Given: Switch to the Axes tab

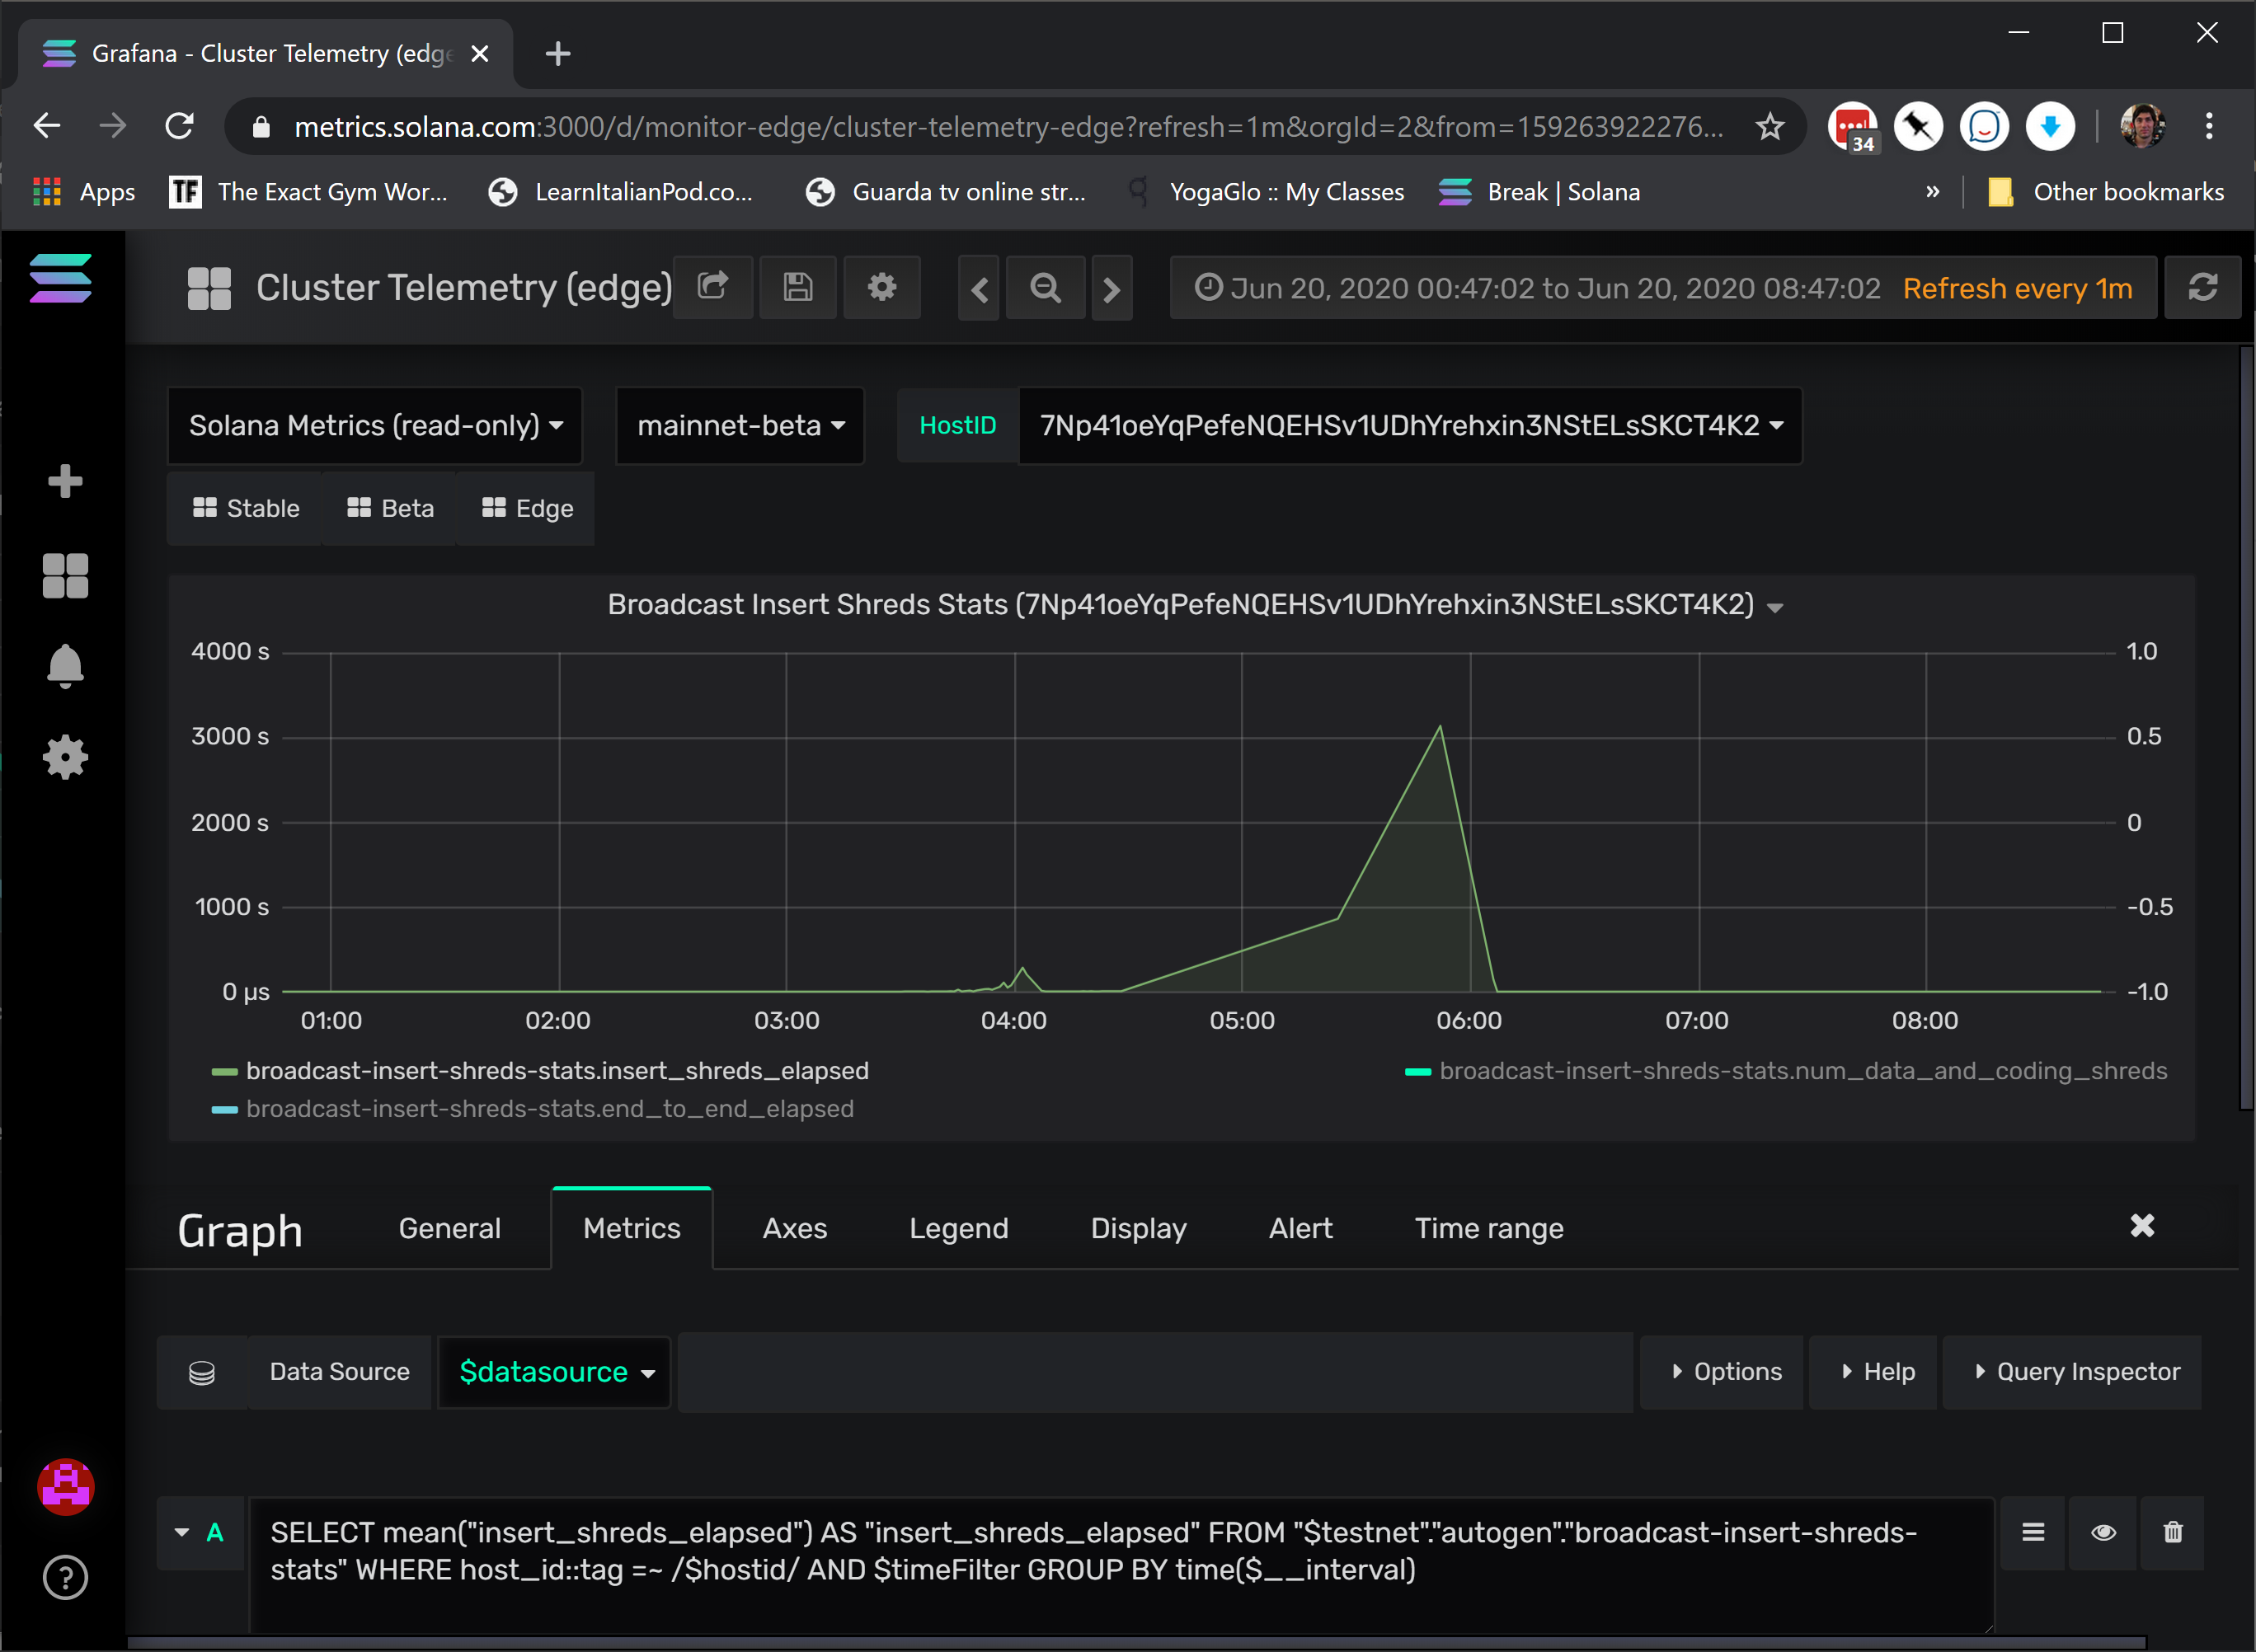Looking at the screenshot, I should (794, 1228).
